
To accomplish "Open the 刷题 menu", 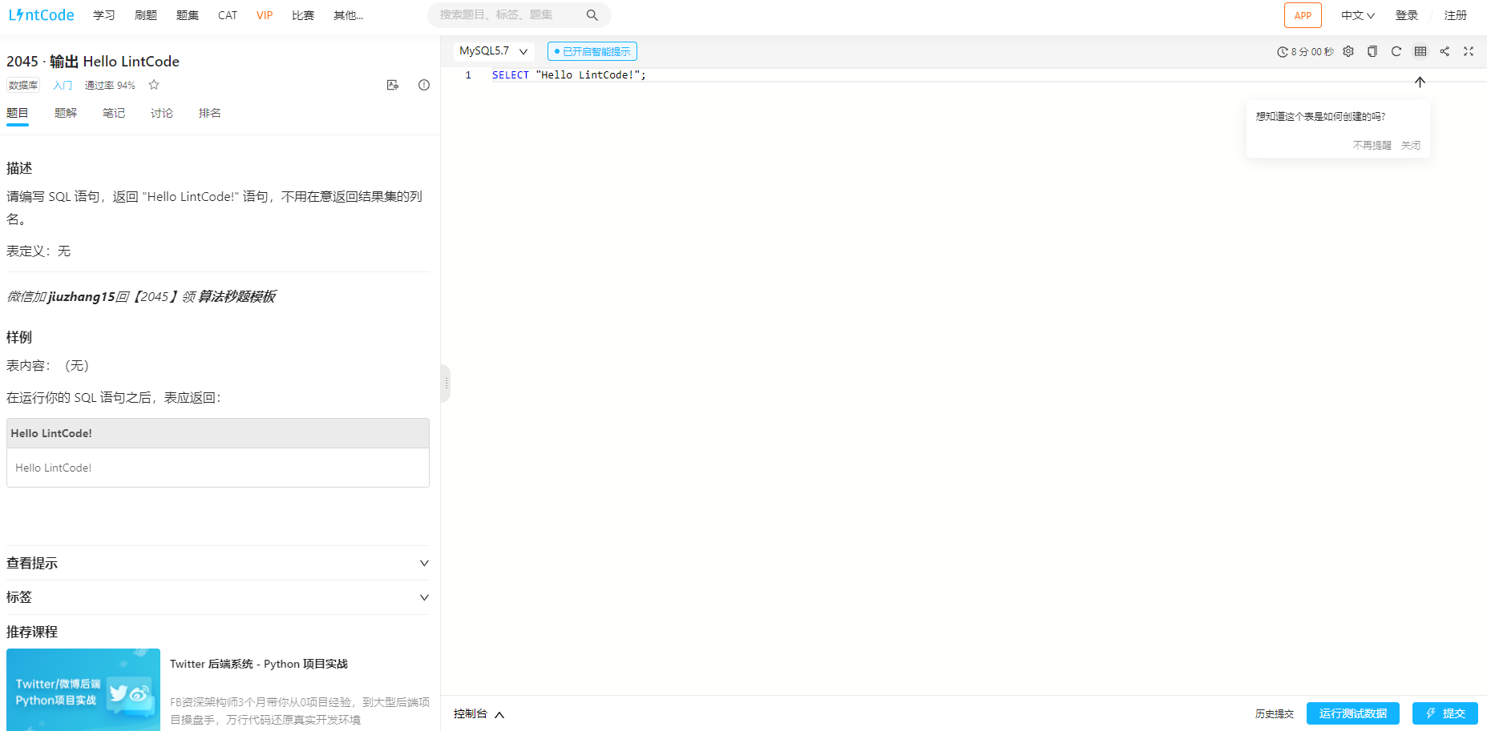I will [146, 15].
